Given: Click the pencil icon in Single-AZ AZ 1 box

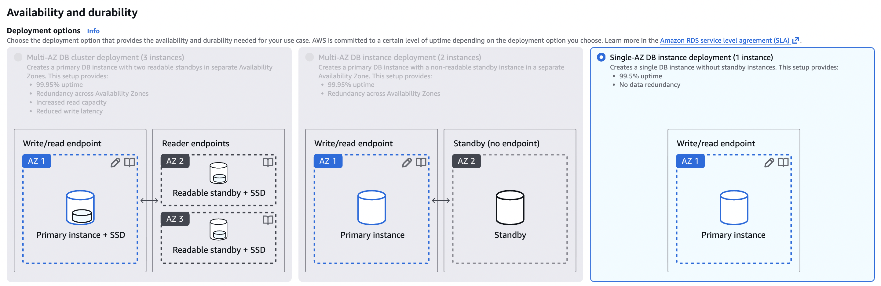Looking at the screenshot, I should (x=769, y=163).
